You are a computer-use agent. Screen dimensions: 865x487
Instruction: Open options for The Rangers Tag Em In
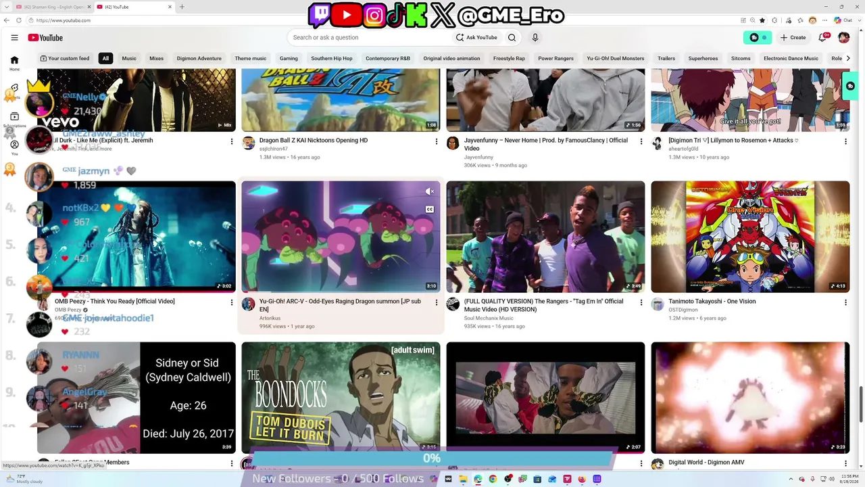click(641, 302)
